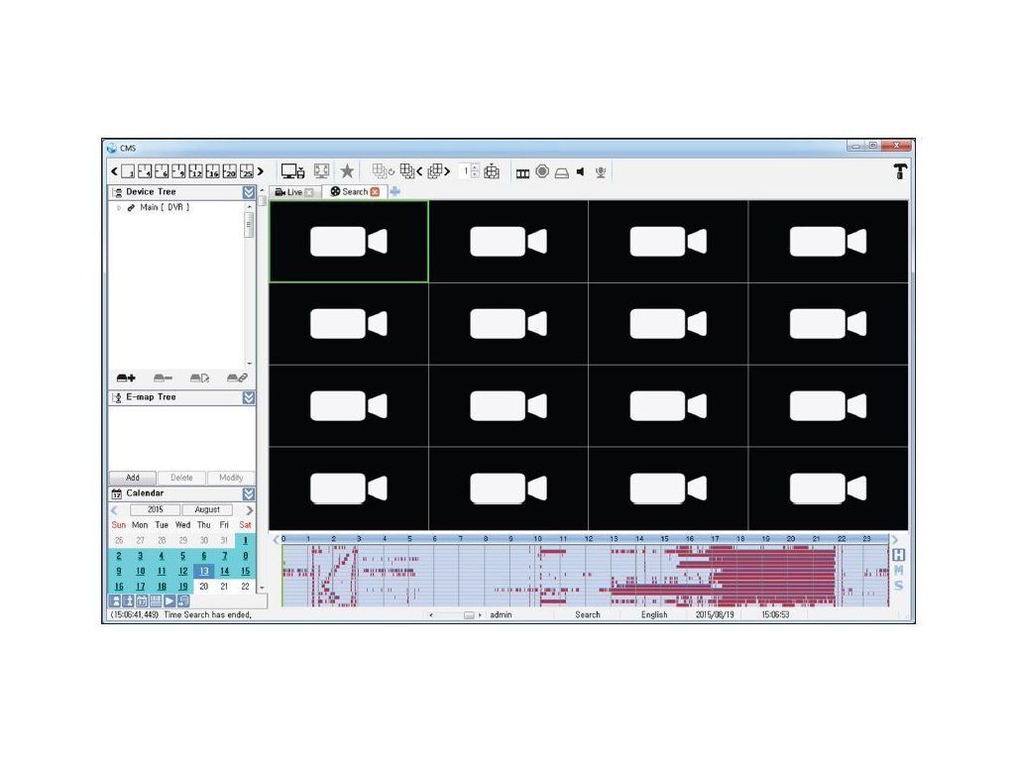
Task: Select the 9-channel split layout
Action: coord(178,171)
